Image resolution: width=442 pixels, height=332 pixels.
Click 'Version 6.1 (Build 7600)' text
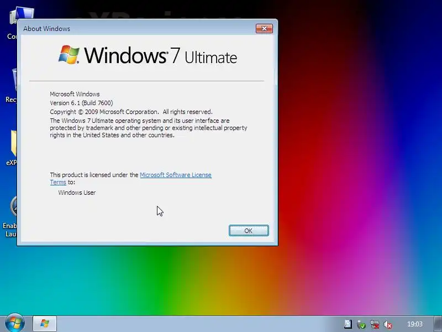[81, 103]
